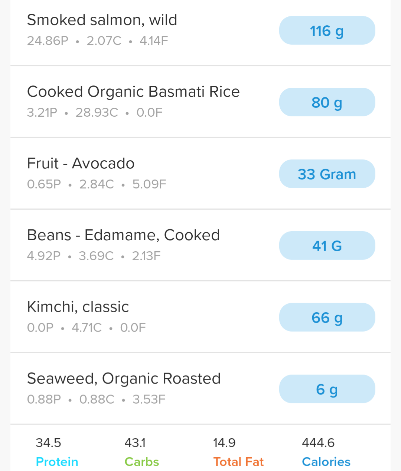Tap the Protein total label
The image size is (401, 471).
click(x=57, y=462)
